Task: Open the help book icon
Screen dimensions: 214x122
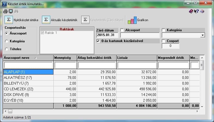Action: tap(191, 11)
